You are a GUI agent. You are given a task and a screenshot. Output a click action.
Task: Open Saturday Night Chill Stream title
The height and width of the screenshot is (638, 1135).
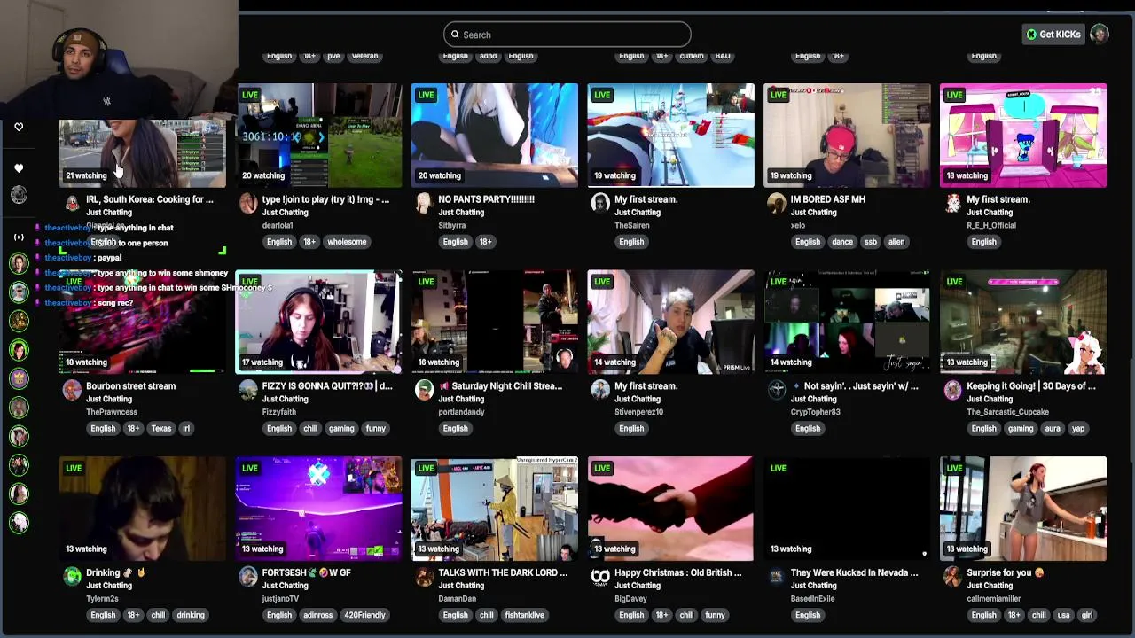click(500, 386)
